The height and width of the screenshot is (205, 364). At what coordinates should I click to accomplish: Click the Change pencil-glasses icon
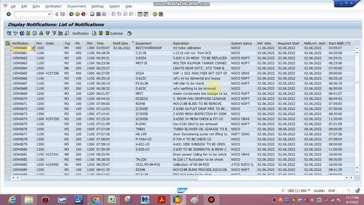coord(15,34)
